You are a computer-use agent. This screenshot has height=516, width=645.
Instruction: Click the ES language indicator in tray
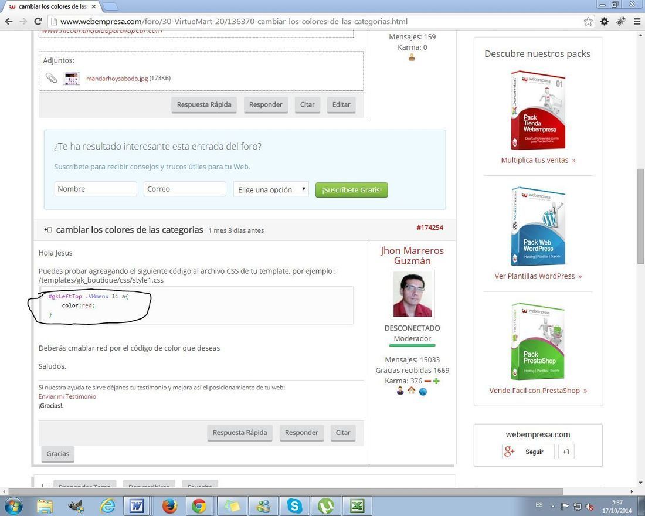[539, 505]
